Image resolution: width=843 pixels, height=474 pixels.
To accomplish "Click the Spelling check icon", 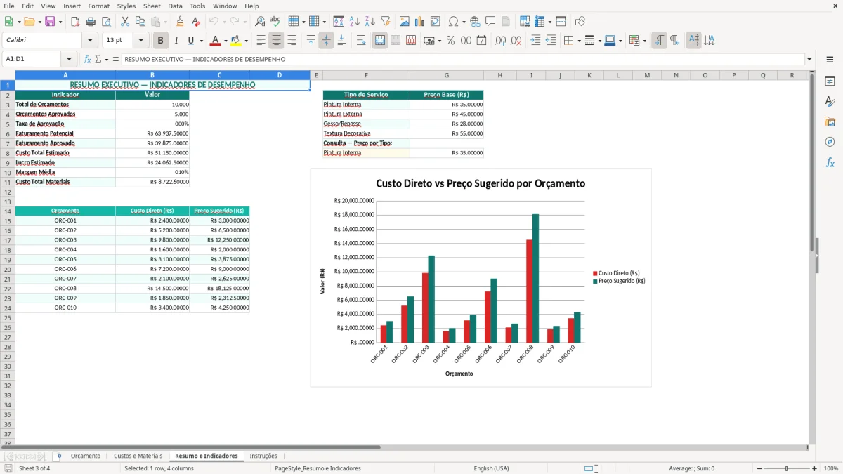I will click(x=275, y=22).
